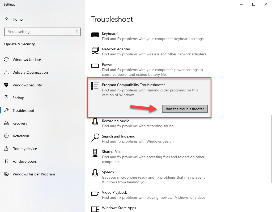Click the Home house icon
Screen dimensions: 272x212
(7, 19)
